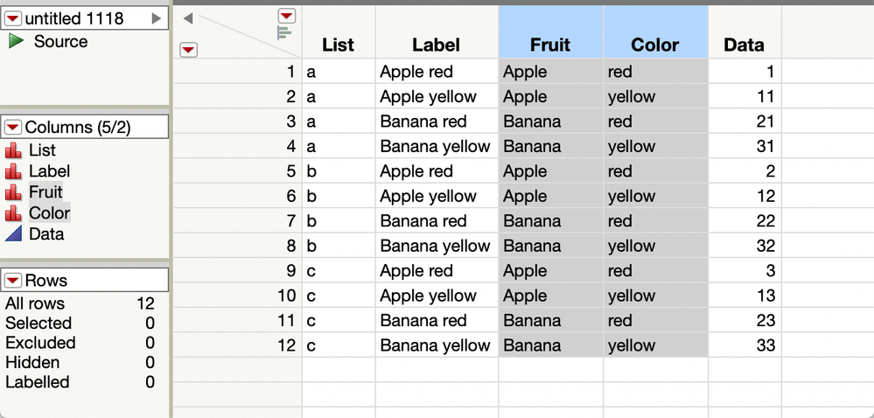Click the nominal icon beside Fruit column
874x418 pixels.
pos(13,192)
